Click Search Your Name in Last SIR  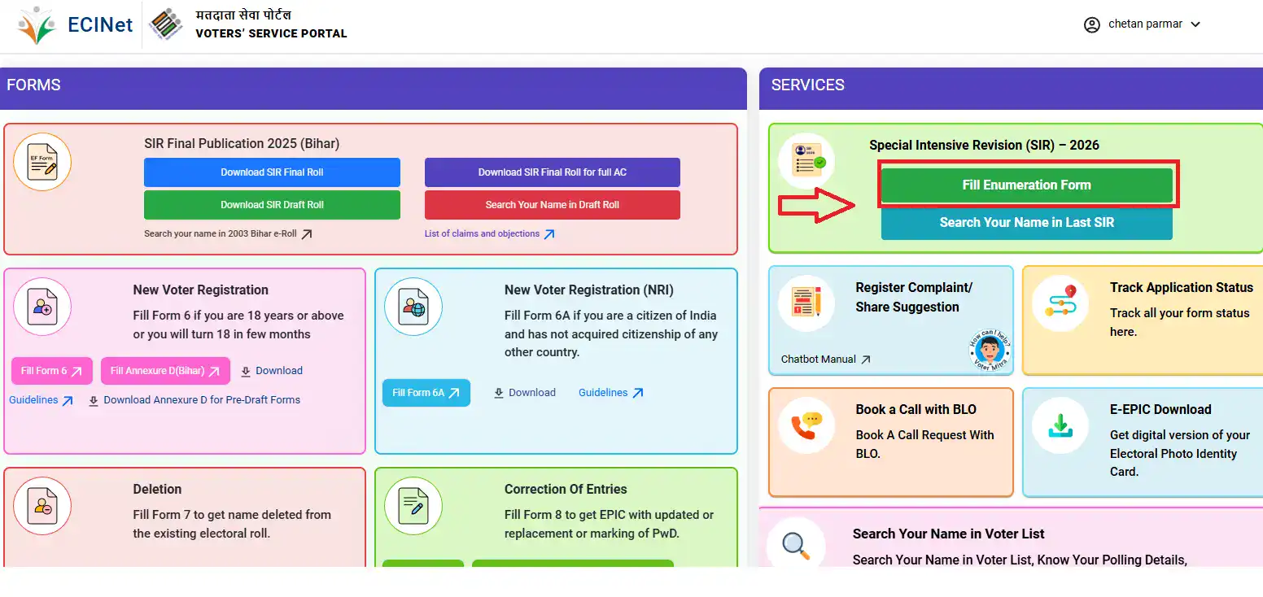pos(1026,223)
